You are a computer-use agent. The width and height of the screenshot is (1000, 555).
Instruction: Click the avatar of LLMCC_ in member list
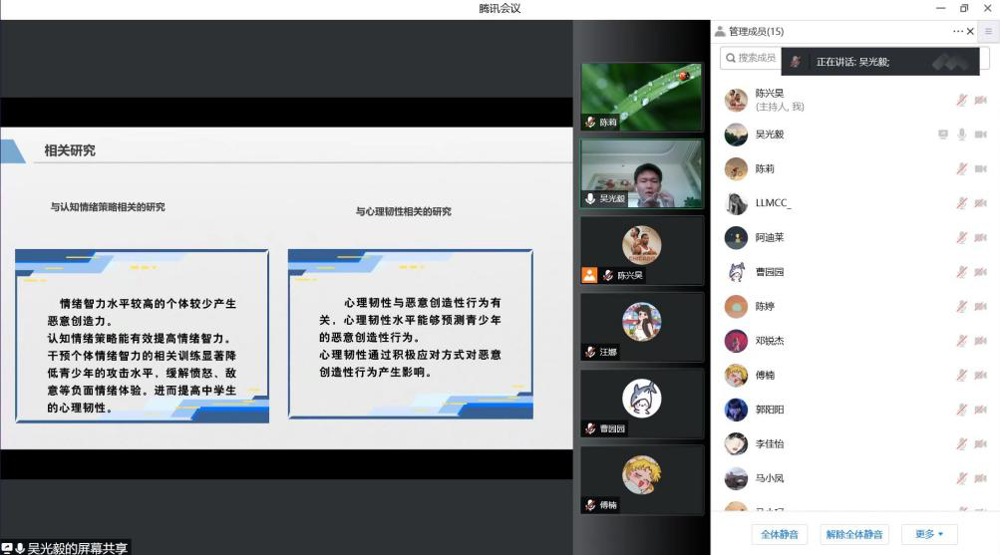[736, 203]
